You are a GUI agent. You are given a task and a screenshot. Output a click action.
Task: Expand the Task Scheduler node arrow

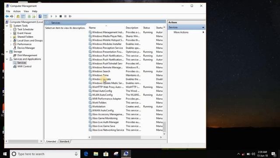(x=11, y=29)
